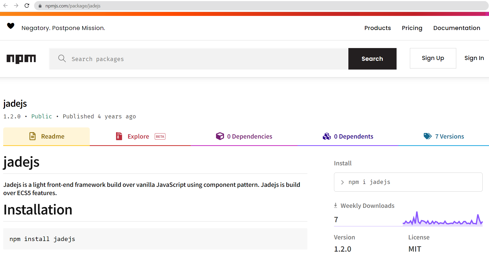The height and width of the screenshot is (258, 489).
Task: Click the npm logo
Action: point(21,59)
